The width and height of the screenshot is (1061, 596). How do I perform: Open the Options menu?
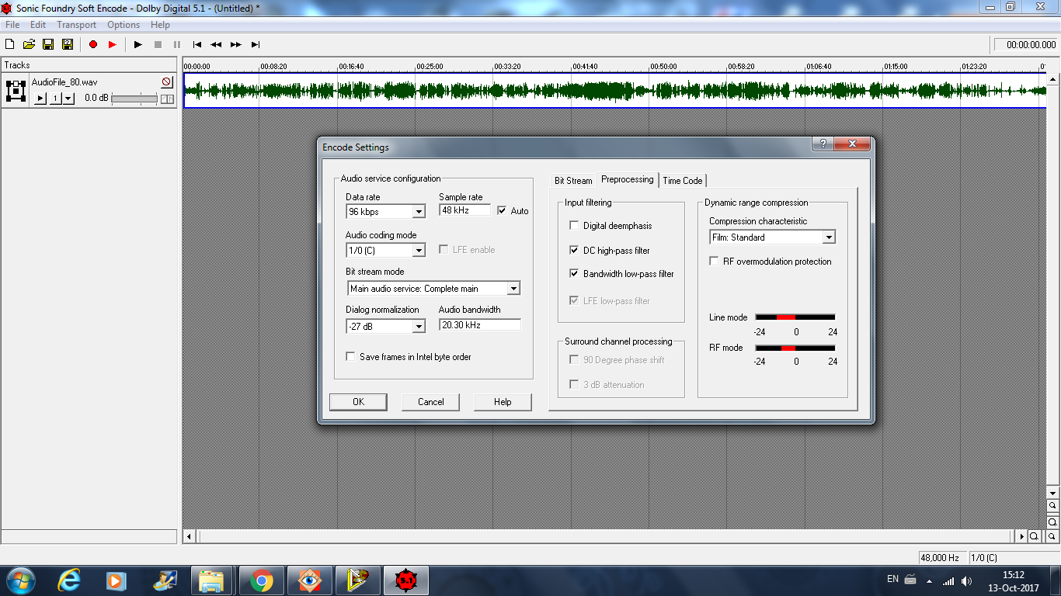[123, 25]
